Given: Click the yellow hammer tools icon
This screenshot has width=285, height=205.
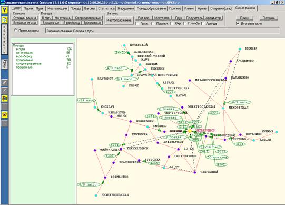Looking at the screenshot, I should click(x=5, y=115).
